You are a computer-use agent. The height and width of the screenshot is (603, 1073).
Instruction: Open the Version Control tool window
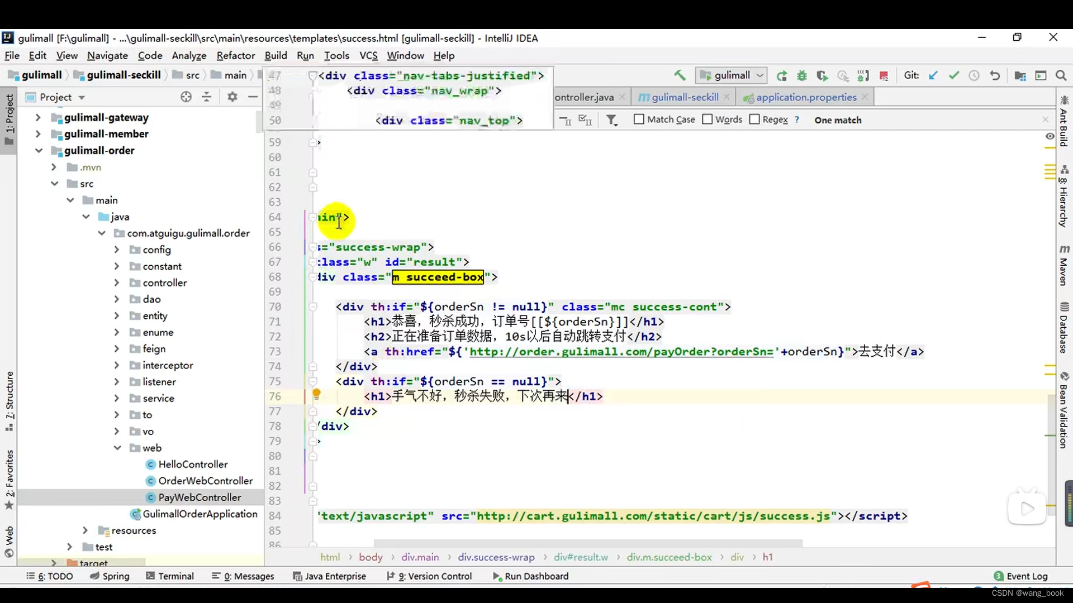pos(429,576)
